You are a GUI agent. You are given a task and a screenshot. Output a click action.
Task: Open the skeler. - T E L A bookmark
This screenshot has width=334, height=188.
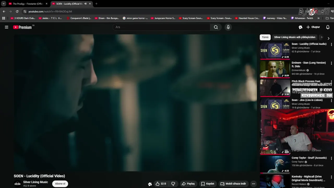(x=50, y=18)
